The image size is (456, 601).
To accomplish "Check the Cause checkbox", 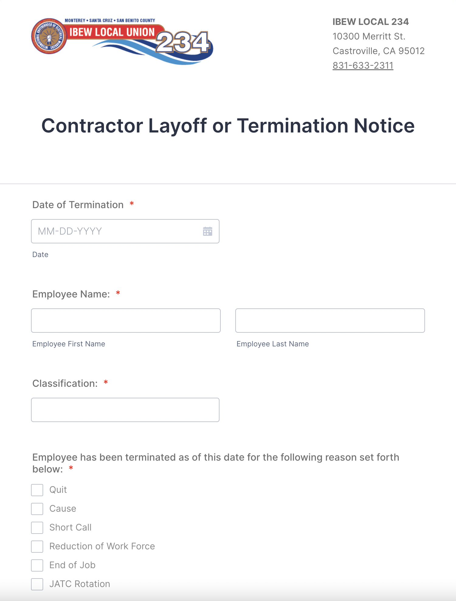I will [x=37, y=509].
